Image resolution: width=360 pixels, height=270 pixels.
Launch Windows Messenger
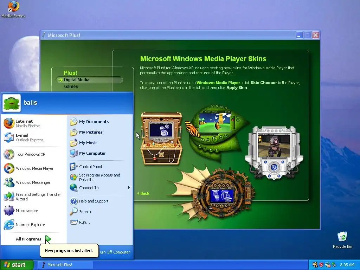pyautogui.click(x=34, y=182)
